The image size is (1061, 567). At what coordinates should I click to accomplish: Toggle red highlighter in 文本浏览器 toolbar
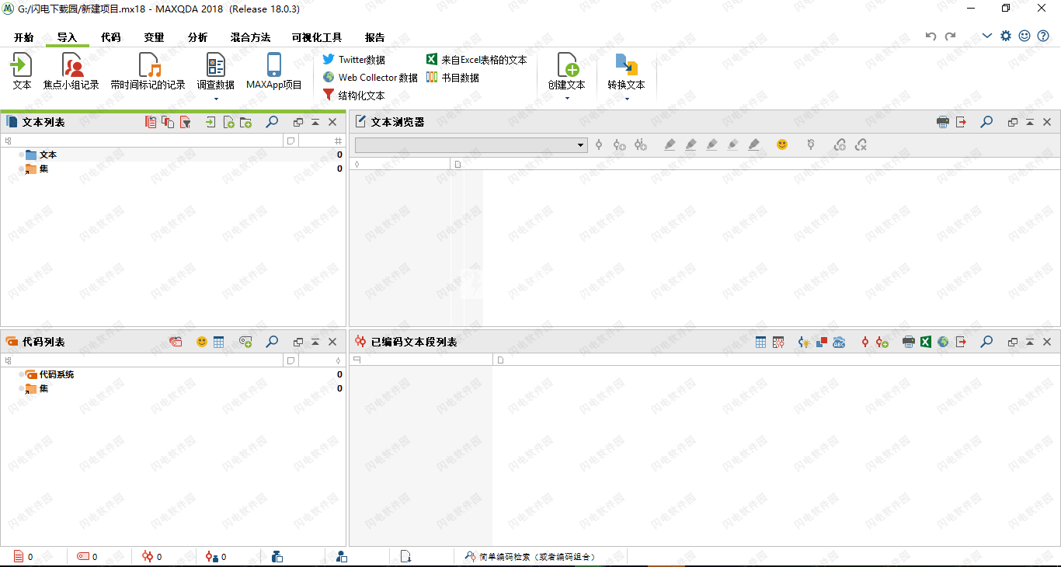tap(670, 144)
